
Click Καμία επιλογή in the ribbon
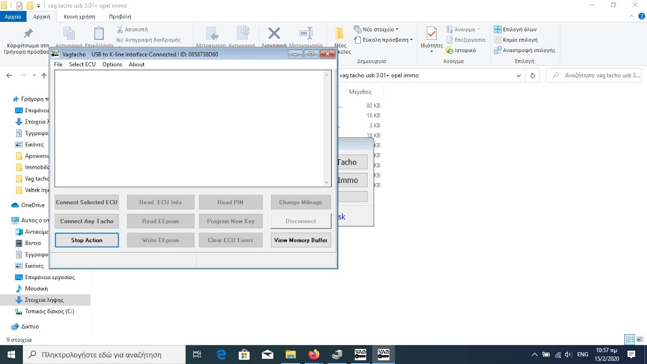(x=516, y=39)
